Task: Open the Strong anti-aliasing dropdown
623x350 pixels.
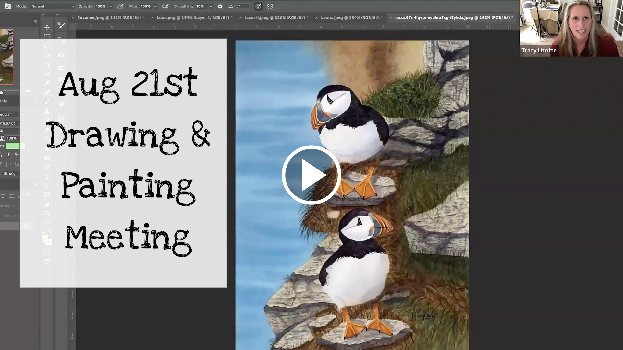Action: click(x=13, y=174)
